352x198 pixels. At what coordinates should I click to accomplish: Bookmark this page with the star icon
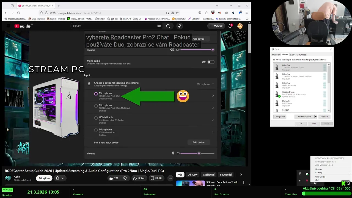click(177, 13)
